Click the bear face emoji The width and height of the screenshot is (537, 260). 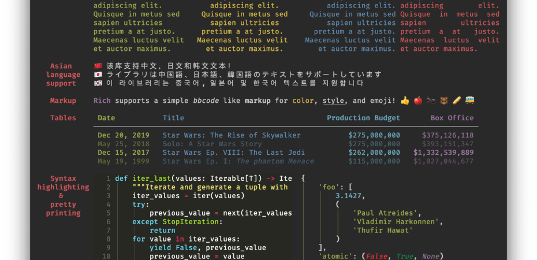[x=444, y=101]
